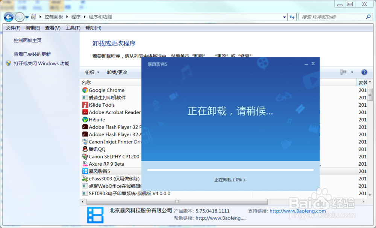Select HiSuite program entry

point(97,120)
